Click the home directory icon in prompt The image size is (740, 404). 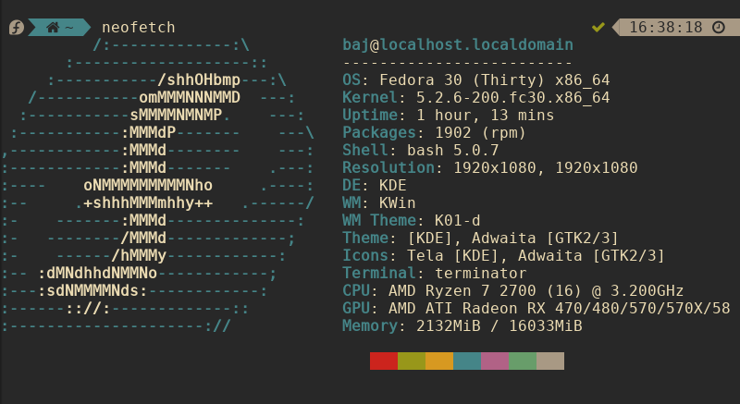(53, 28)
